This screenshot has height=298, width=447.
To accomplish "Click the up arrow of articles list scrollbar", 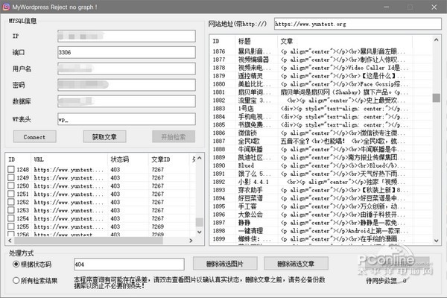I will [436, 40].
